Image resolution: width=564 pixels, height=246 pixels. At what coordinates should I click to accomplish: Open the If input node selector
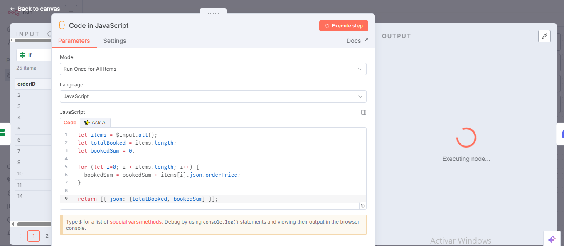coord(33,55)
